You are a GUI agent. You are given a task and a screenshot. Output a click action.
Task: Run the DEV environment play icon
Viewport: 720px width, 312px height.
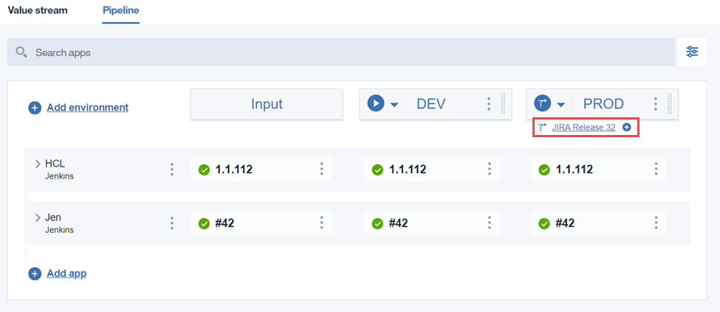click(x=376, y=104)
